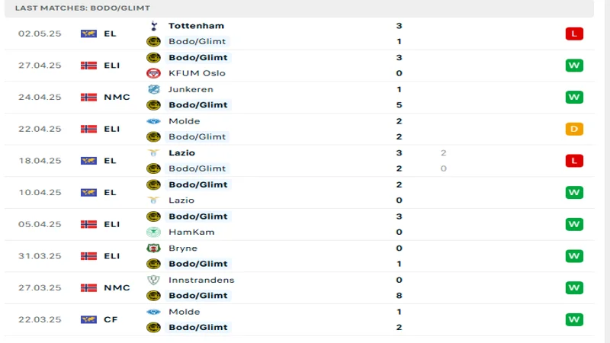The width and height of the screenshot is (610, 343).
Task: Click the Europe flag icon on 02.05.25 row
Action: (88, 34)
